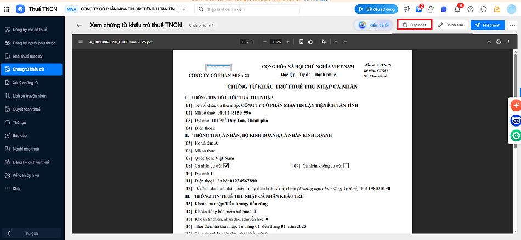Download the PDF file
The image size is (521, 240).
click(x=489, y=42)
